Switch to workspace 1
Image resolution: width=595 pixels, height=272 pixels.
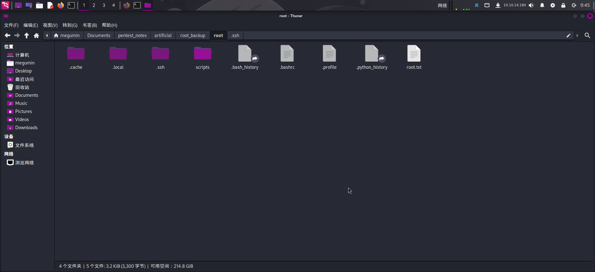tap(84, 5)
